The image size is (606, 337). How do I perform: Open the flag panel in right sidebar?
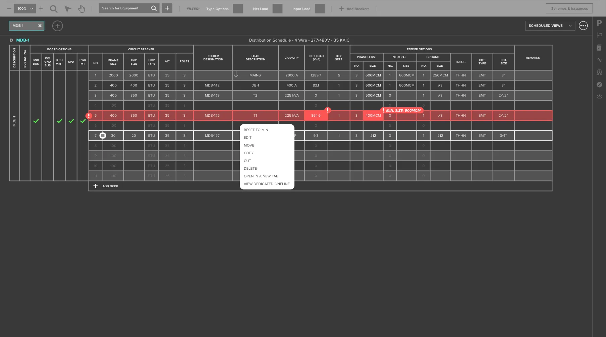coord(600,35)
